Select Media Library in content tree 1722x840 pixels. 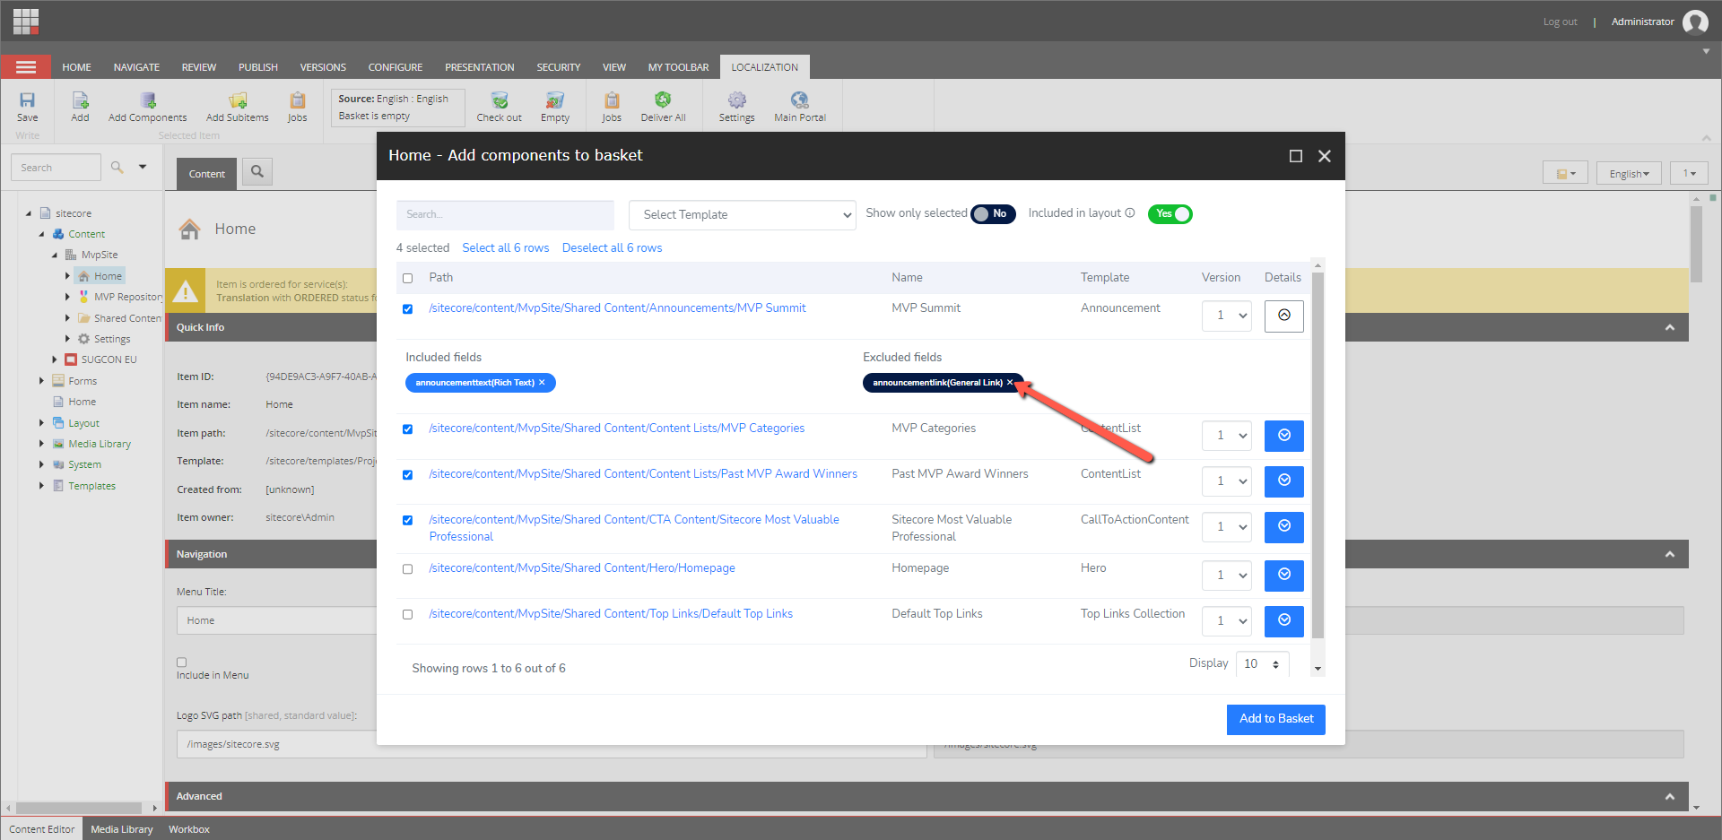(100, 444)
